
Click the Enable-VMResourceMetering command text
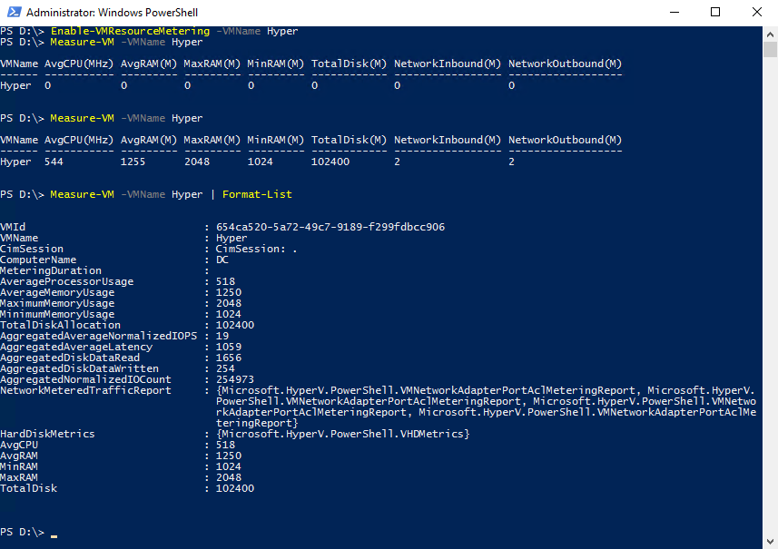[113, 31]
